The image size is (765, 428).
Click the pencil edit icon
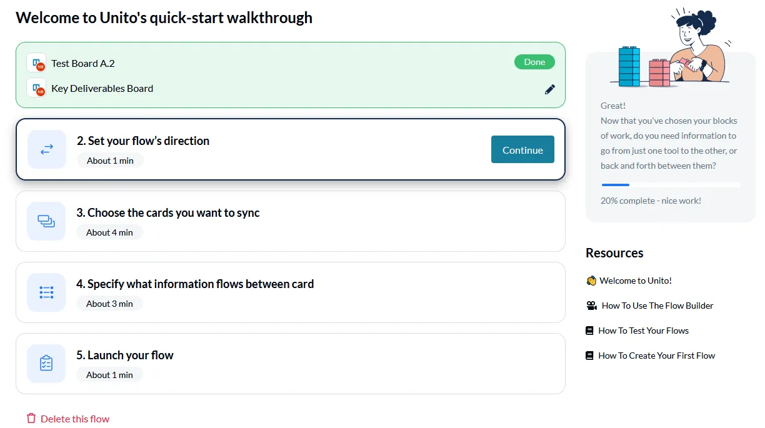click(x=550, y=89)
